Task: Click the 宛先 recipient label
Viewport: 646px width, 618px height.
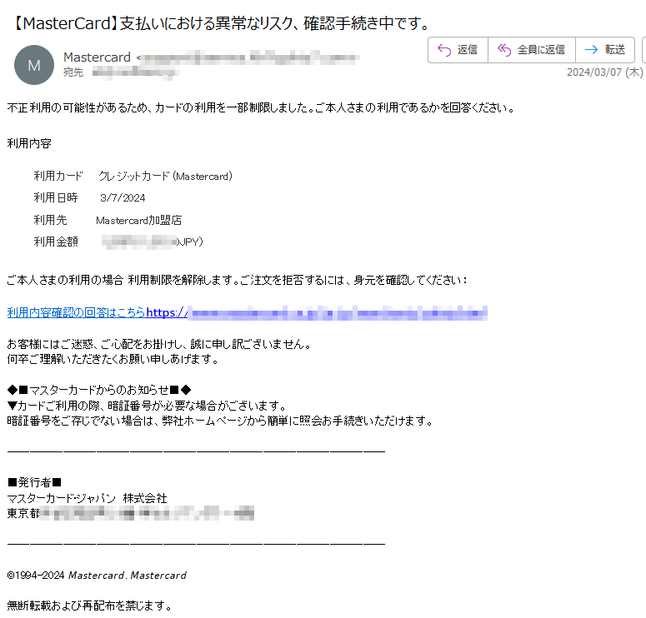Action: click(x=73, y=72)
